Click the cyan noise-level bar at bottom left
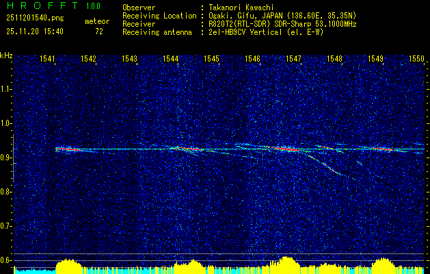This screenshot has height=274, width=430. tap(35, 271)
